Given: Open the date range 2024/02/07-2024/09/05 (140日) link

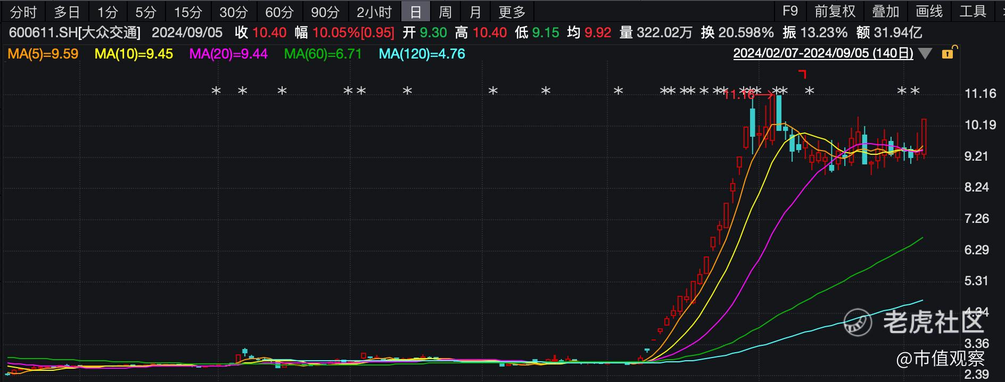Looking at the screenshot, I should coord(823,53).
